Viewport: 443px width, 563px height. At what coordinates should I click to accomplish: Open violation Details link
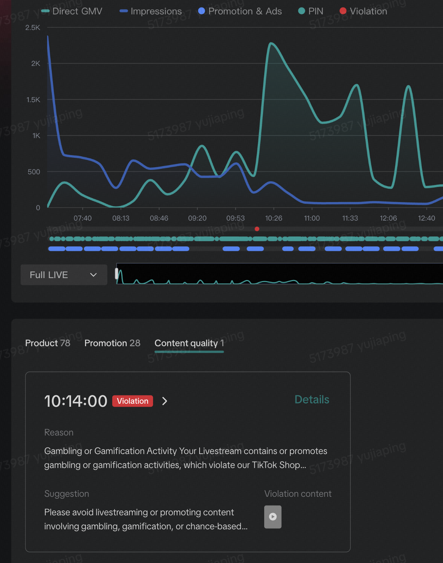coord(311,400)
